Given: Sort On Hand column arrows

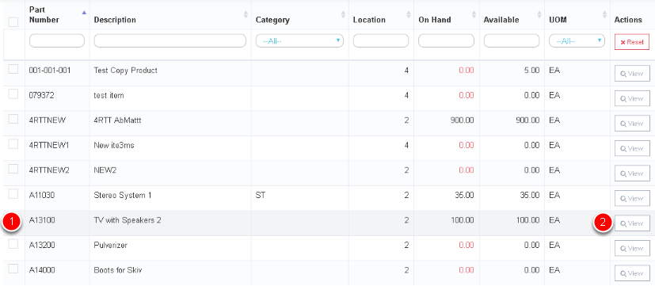Looking at the screenshot, I should coord(474,14).
